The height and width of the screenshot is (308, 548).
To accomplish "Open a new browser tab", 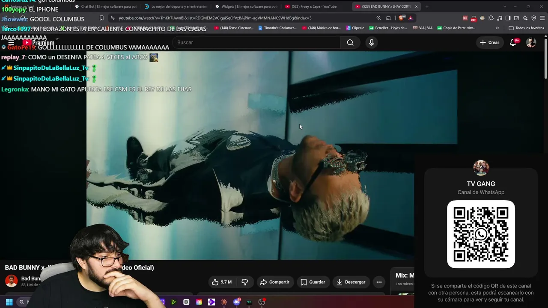I will 427,6.
